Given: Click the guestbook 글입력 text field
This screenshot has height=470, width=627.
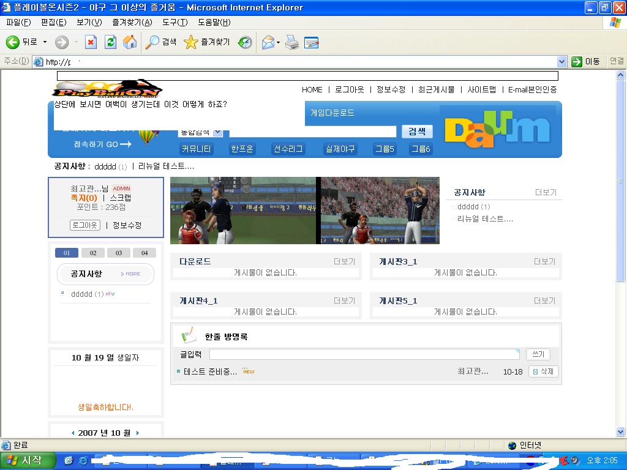Looking at the screenshot, I should point(364,354).
